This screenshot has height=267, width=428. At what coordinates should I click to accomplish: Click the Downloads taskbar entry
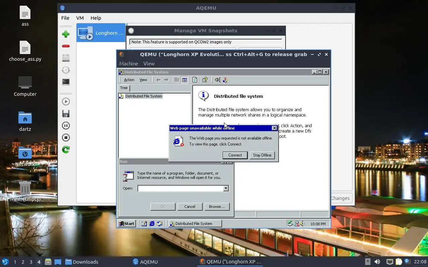pyautogui.click(x=82, y=262)
